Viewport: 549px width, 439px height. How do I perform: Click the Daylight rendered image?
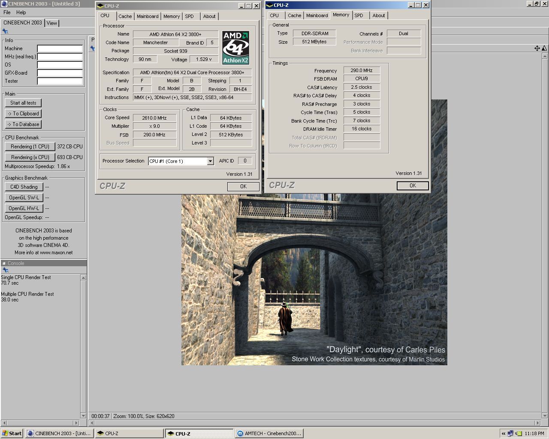click(314, 279)
